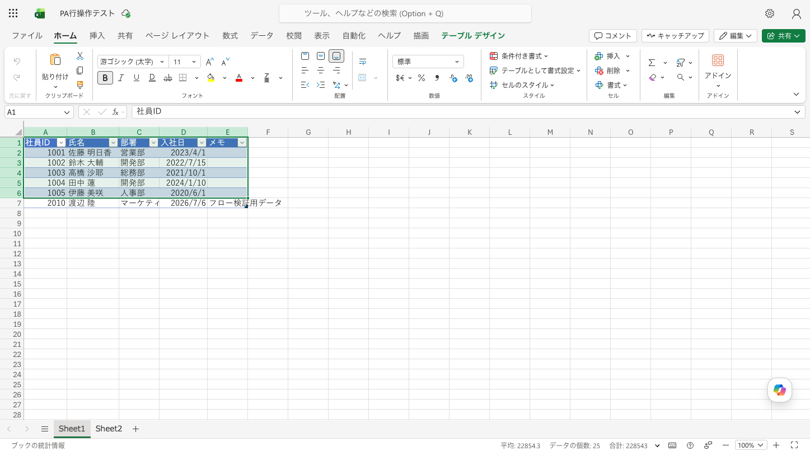The width and height of the screenshot is (810, 451).
Task: Toggle bold formatting
Action: coord(105,78)
